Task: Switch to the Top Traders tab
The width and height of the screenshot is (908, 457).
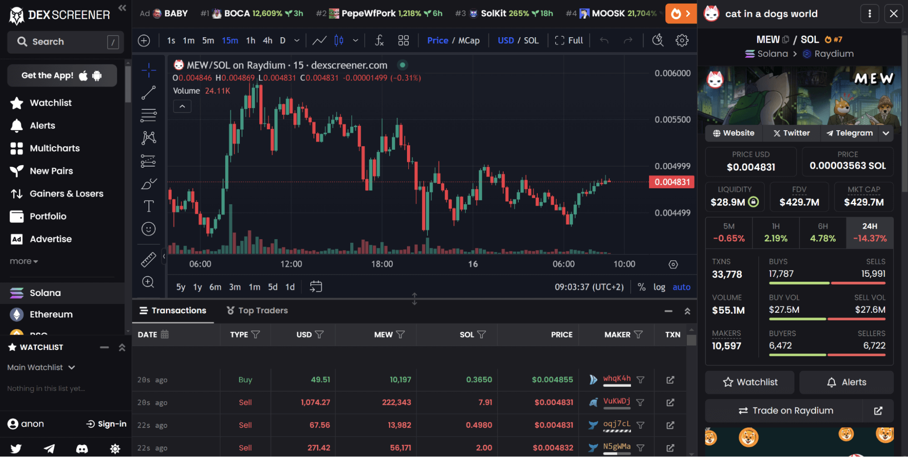Action: [262, 310]
